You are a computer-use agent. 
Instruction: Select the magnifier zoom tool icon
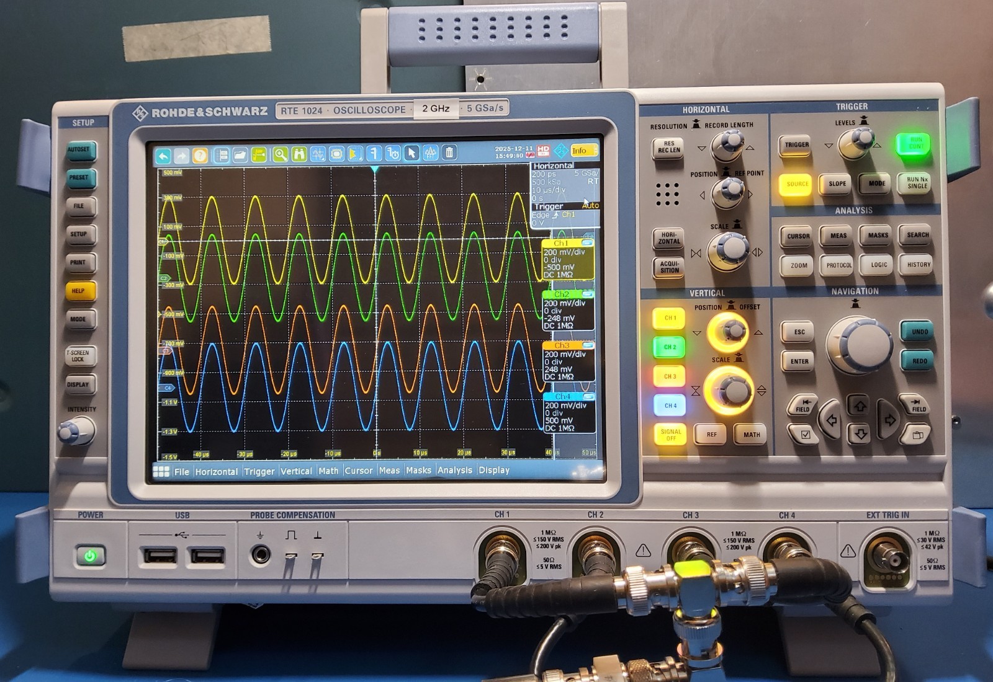281,154
